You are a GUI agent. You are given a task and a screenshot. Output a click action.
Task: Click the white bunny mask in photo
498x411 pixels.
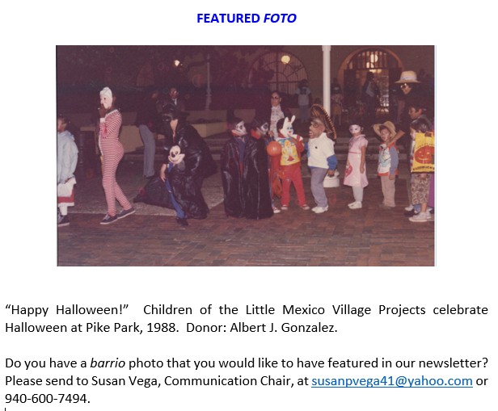coord(288,127)
